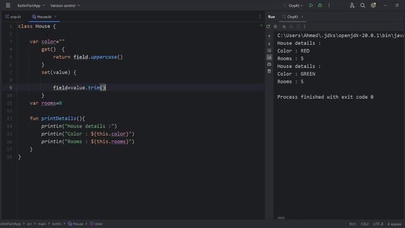
Task: Open editor tabs options menu
Action: click(259, 16)
